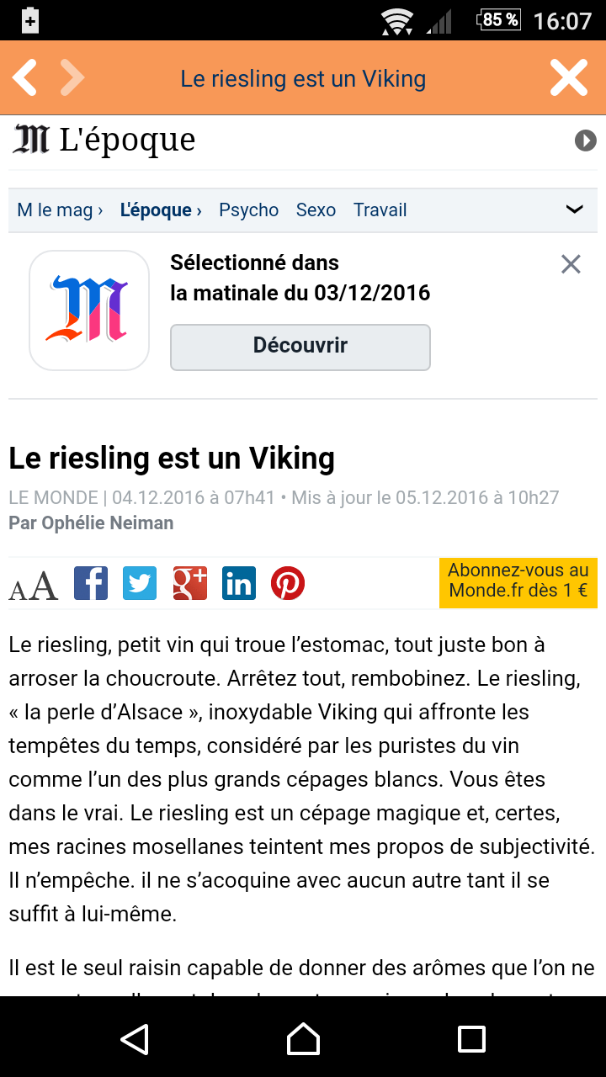Tap the yellow Abonnez-vous au Monde.fr link
Viewport: 606px width, 1077px height.
(x=518, y=581)
